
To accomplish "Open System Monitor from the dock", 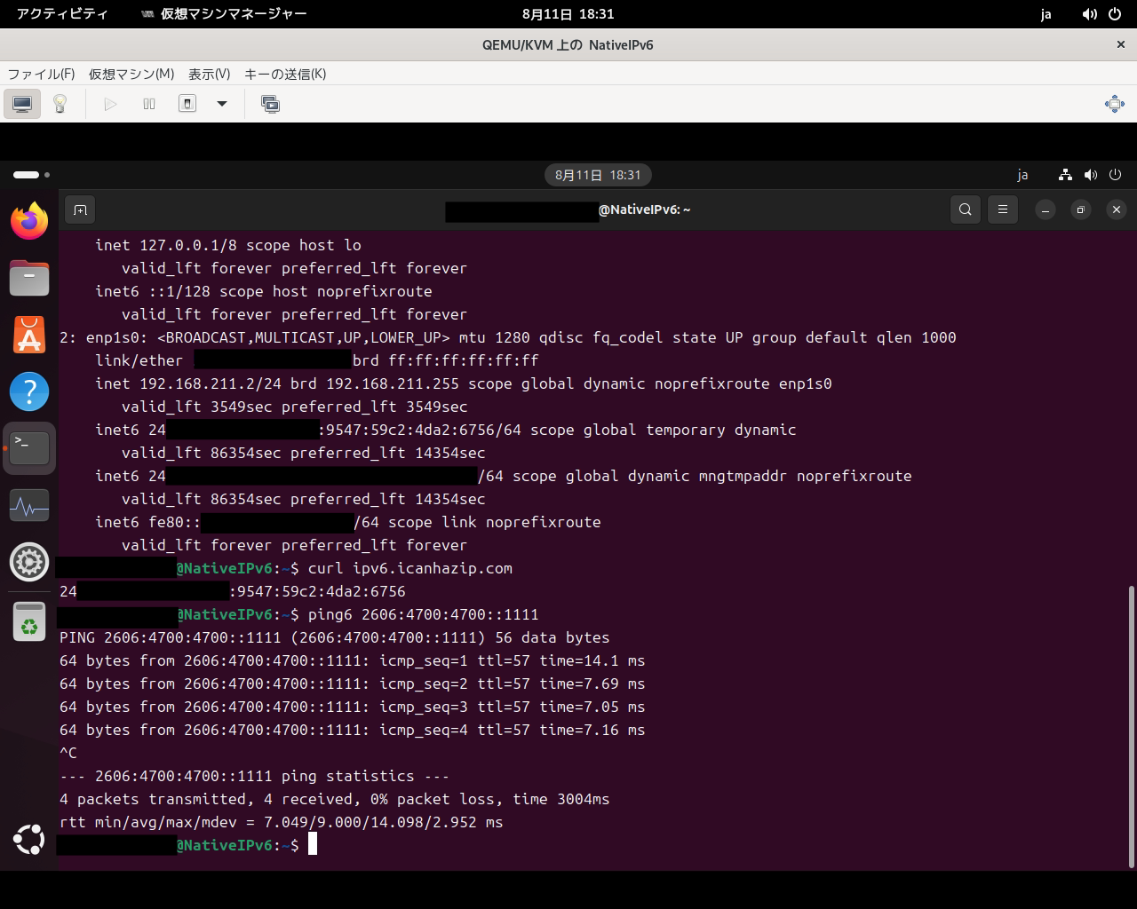I will coord(29,505).
